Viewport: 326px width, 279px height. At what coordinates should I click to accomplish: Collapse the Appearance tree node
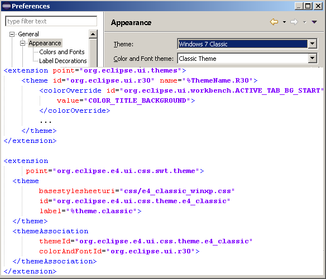click(x=22, y=43)
